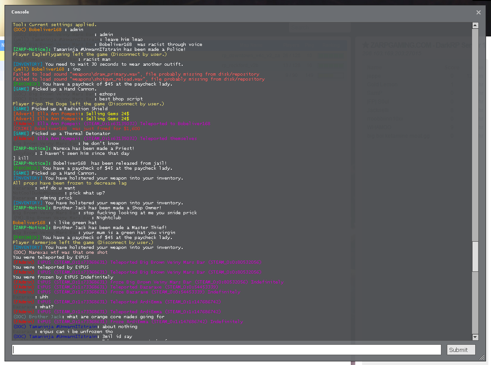
Task: Click 'Picked up a Thermal Detonator' line
Action: click(61, 133)
